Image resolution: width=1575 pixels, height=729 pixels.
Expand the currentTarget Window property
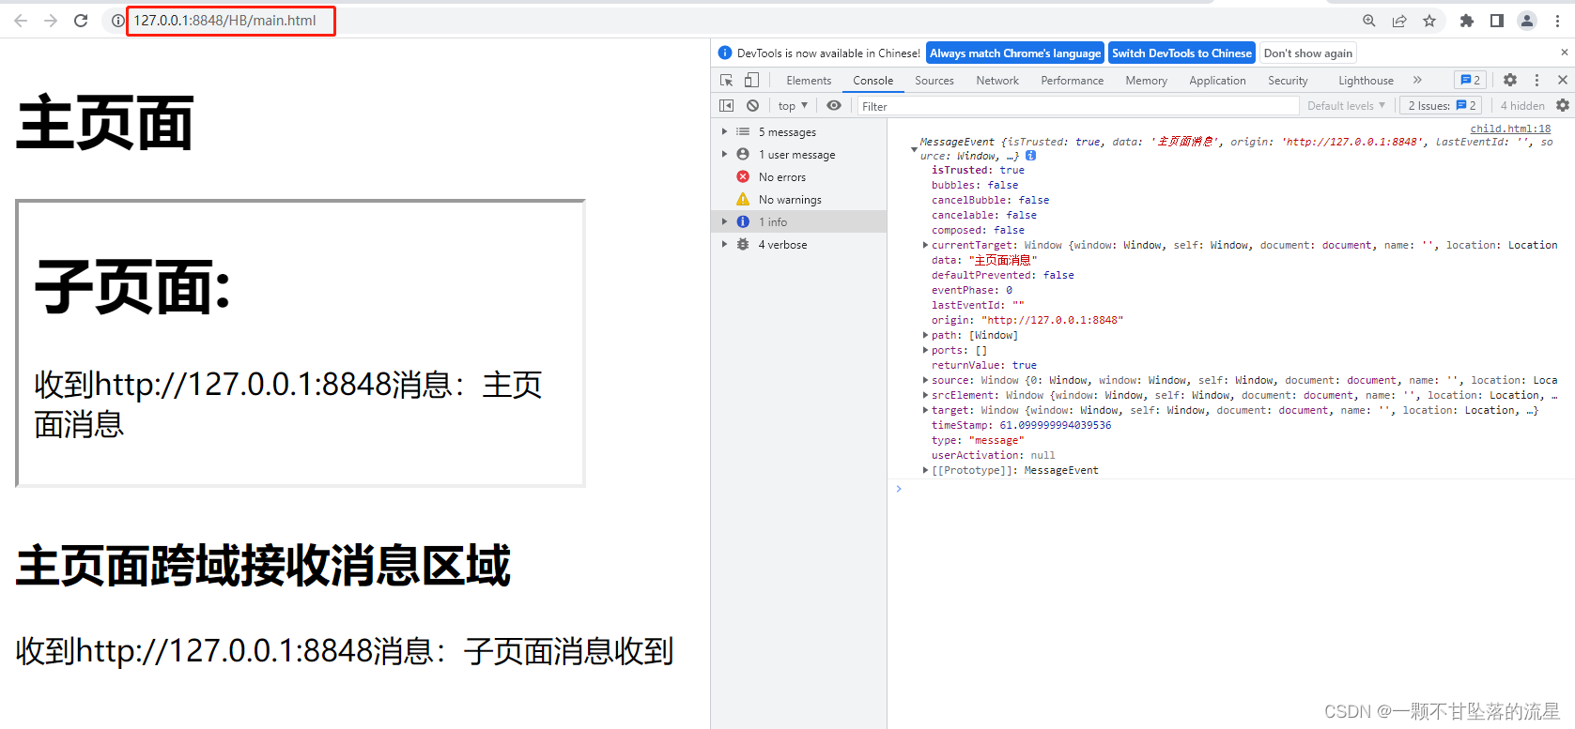[x=925, y=245]
